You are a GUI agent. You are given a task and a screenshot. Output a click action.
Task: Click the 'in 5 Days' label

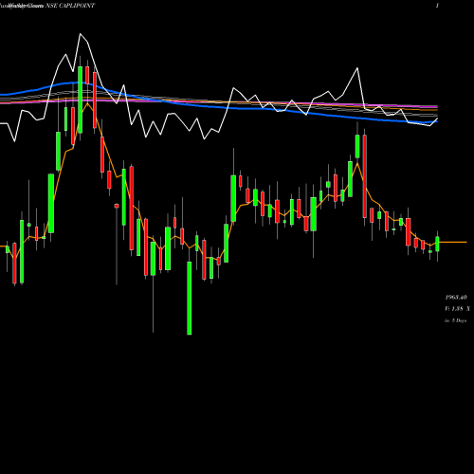(455, 320)
